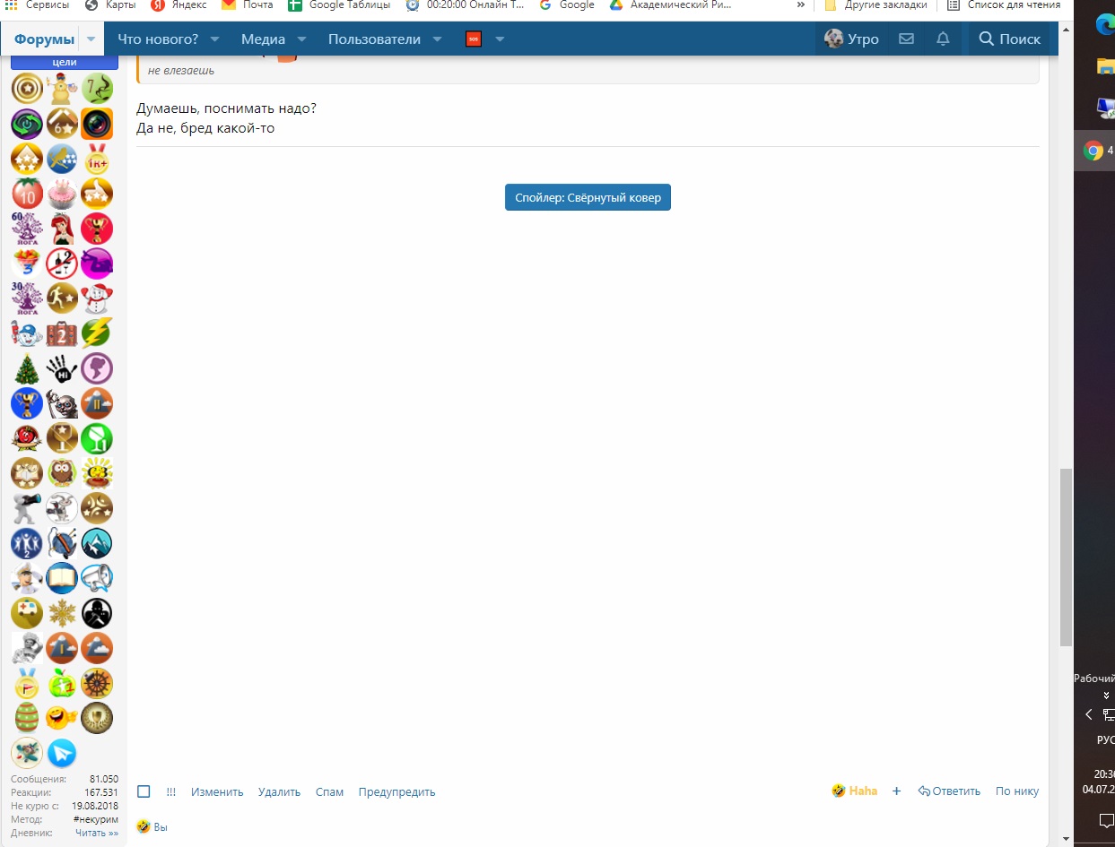This screenshot has width=1115, height=847.
Task: Expand the Пользователи dropdown arrow
Action: [x=437, y=39]
